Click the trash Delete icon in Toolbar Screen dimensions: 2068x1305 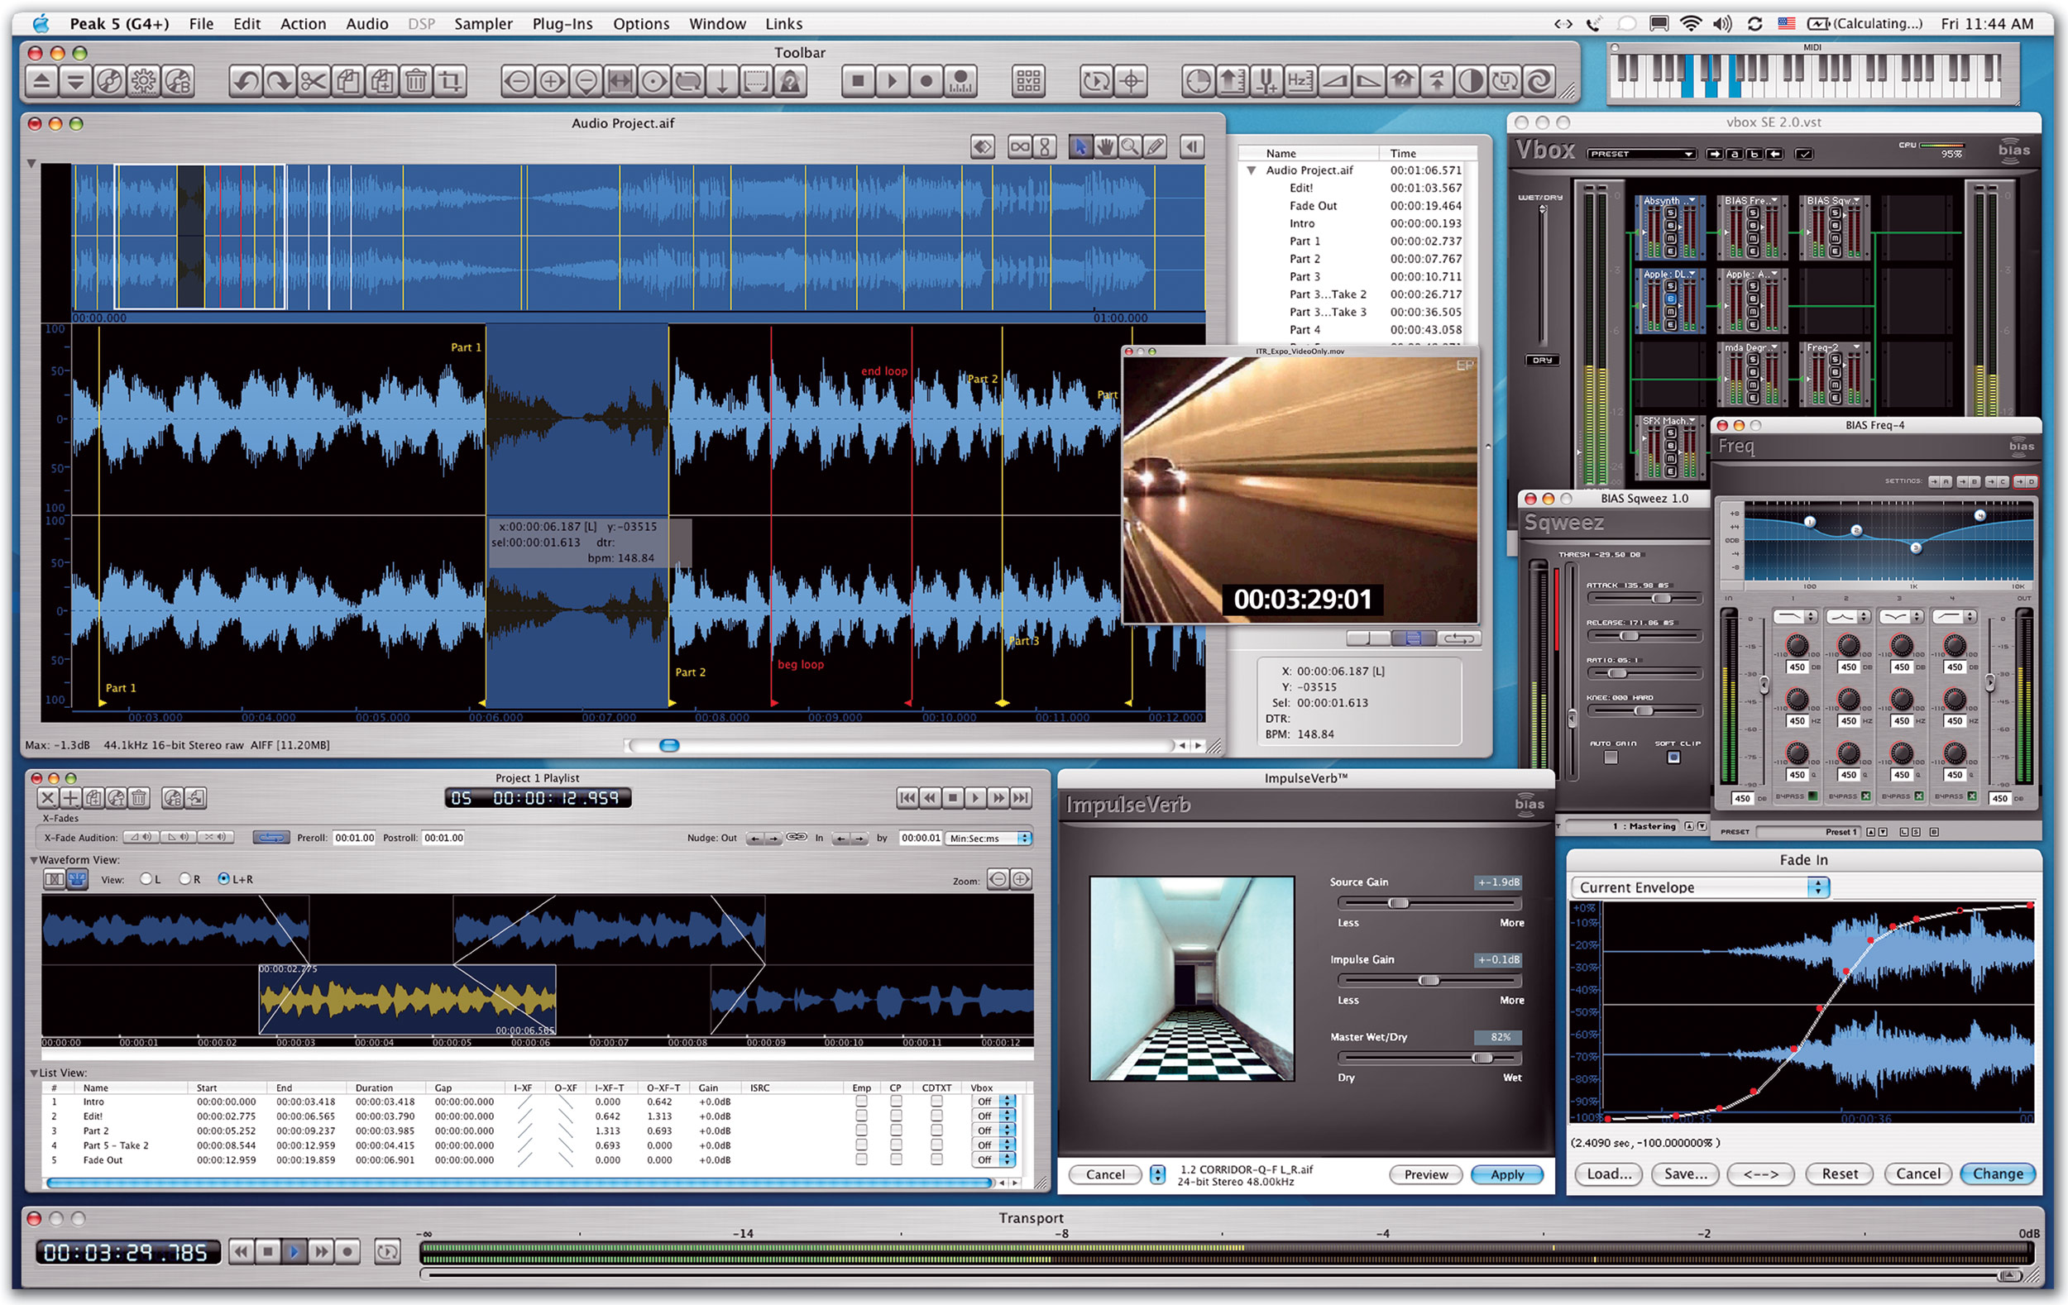pyautogui.click(x=417, y=82)
